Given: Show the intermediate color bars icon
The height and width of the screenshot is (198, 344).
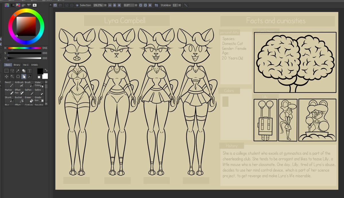Looking at the screenshot, I should pyautogui.click(x=24, y=5).
